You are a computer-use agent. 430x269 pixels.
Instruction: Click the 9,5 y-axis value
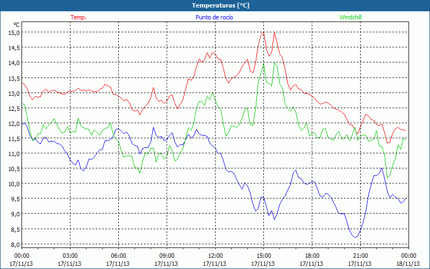tap(16, 199)
